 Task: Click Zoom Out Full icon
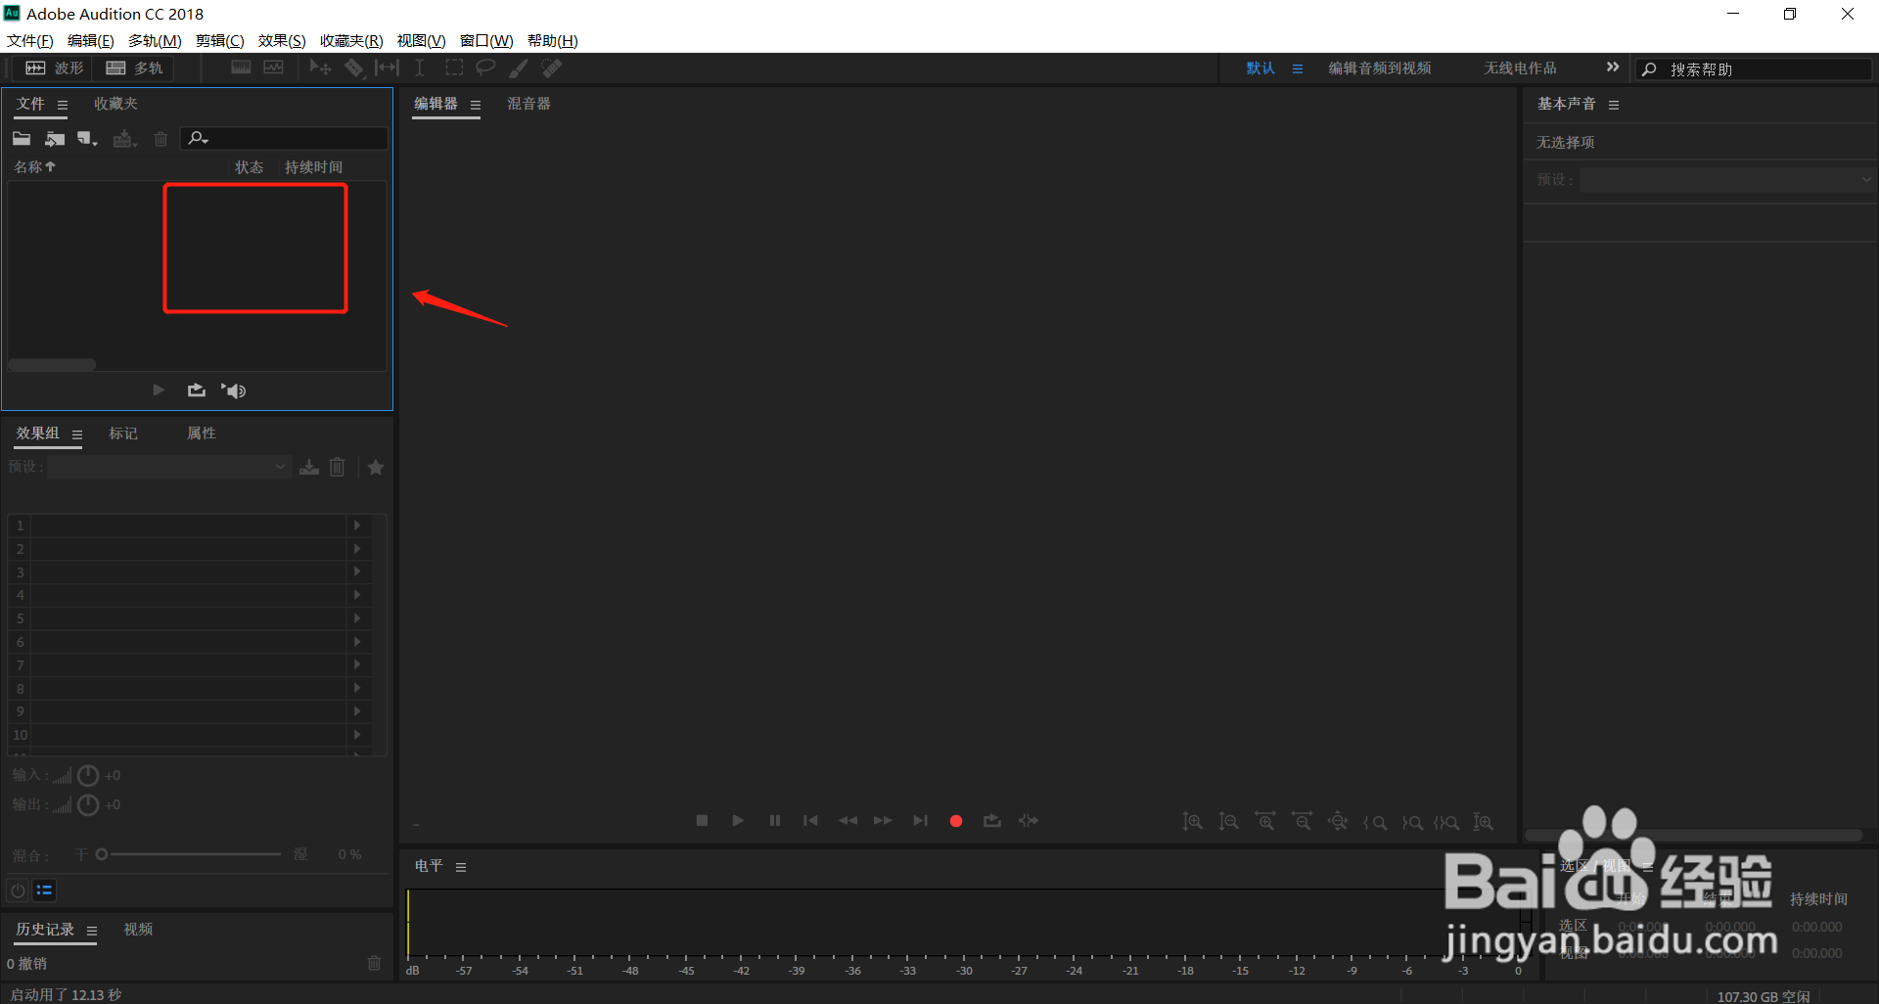[1338, 822]
